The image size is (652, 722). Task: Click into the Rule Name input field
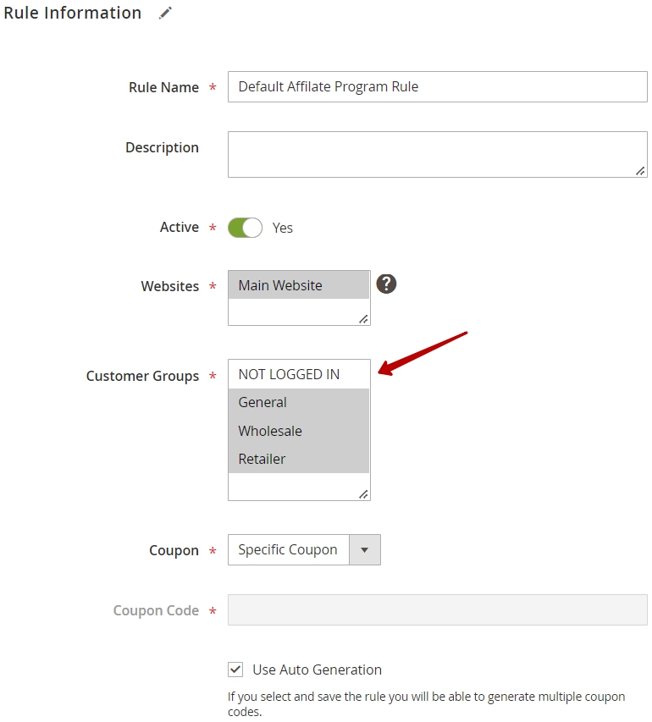(x=437, y=86)
